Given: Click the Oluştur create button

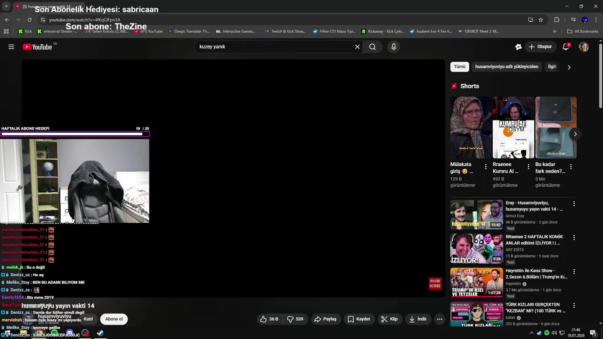Looking at the screenshot, I should (540, 47).
